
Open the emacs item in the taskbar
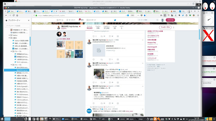[x=84, y=119]
